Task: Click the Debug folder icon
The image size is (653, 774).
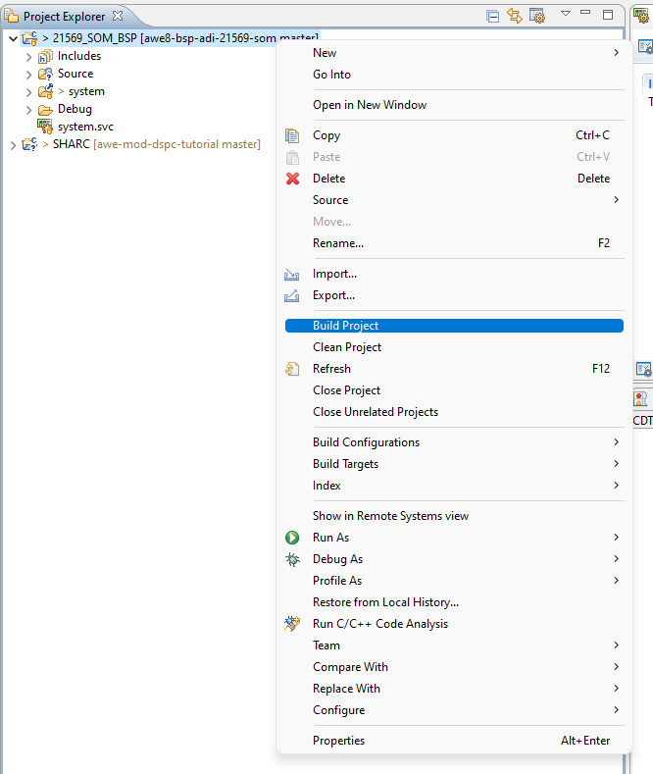Action: [x=45, y=109]
